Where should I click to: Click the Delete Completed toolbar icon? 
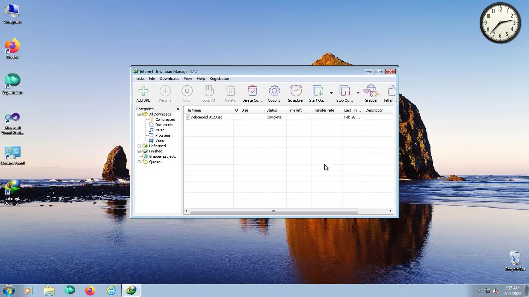[252, 93]
